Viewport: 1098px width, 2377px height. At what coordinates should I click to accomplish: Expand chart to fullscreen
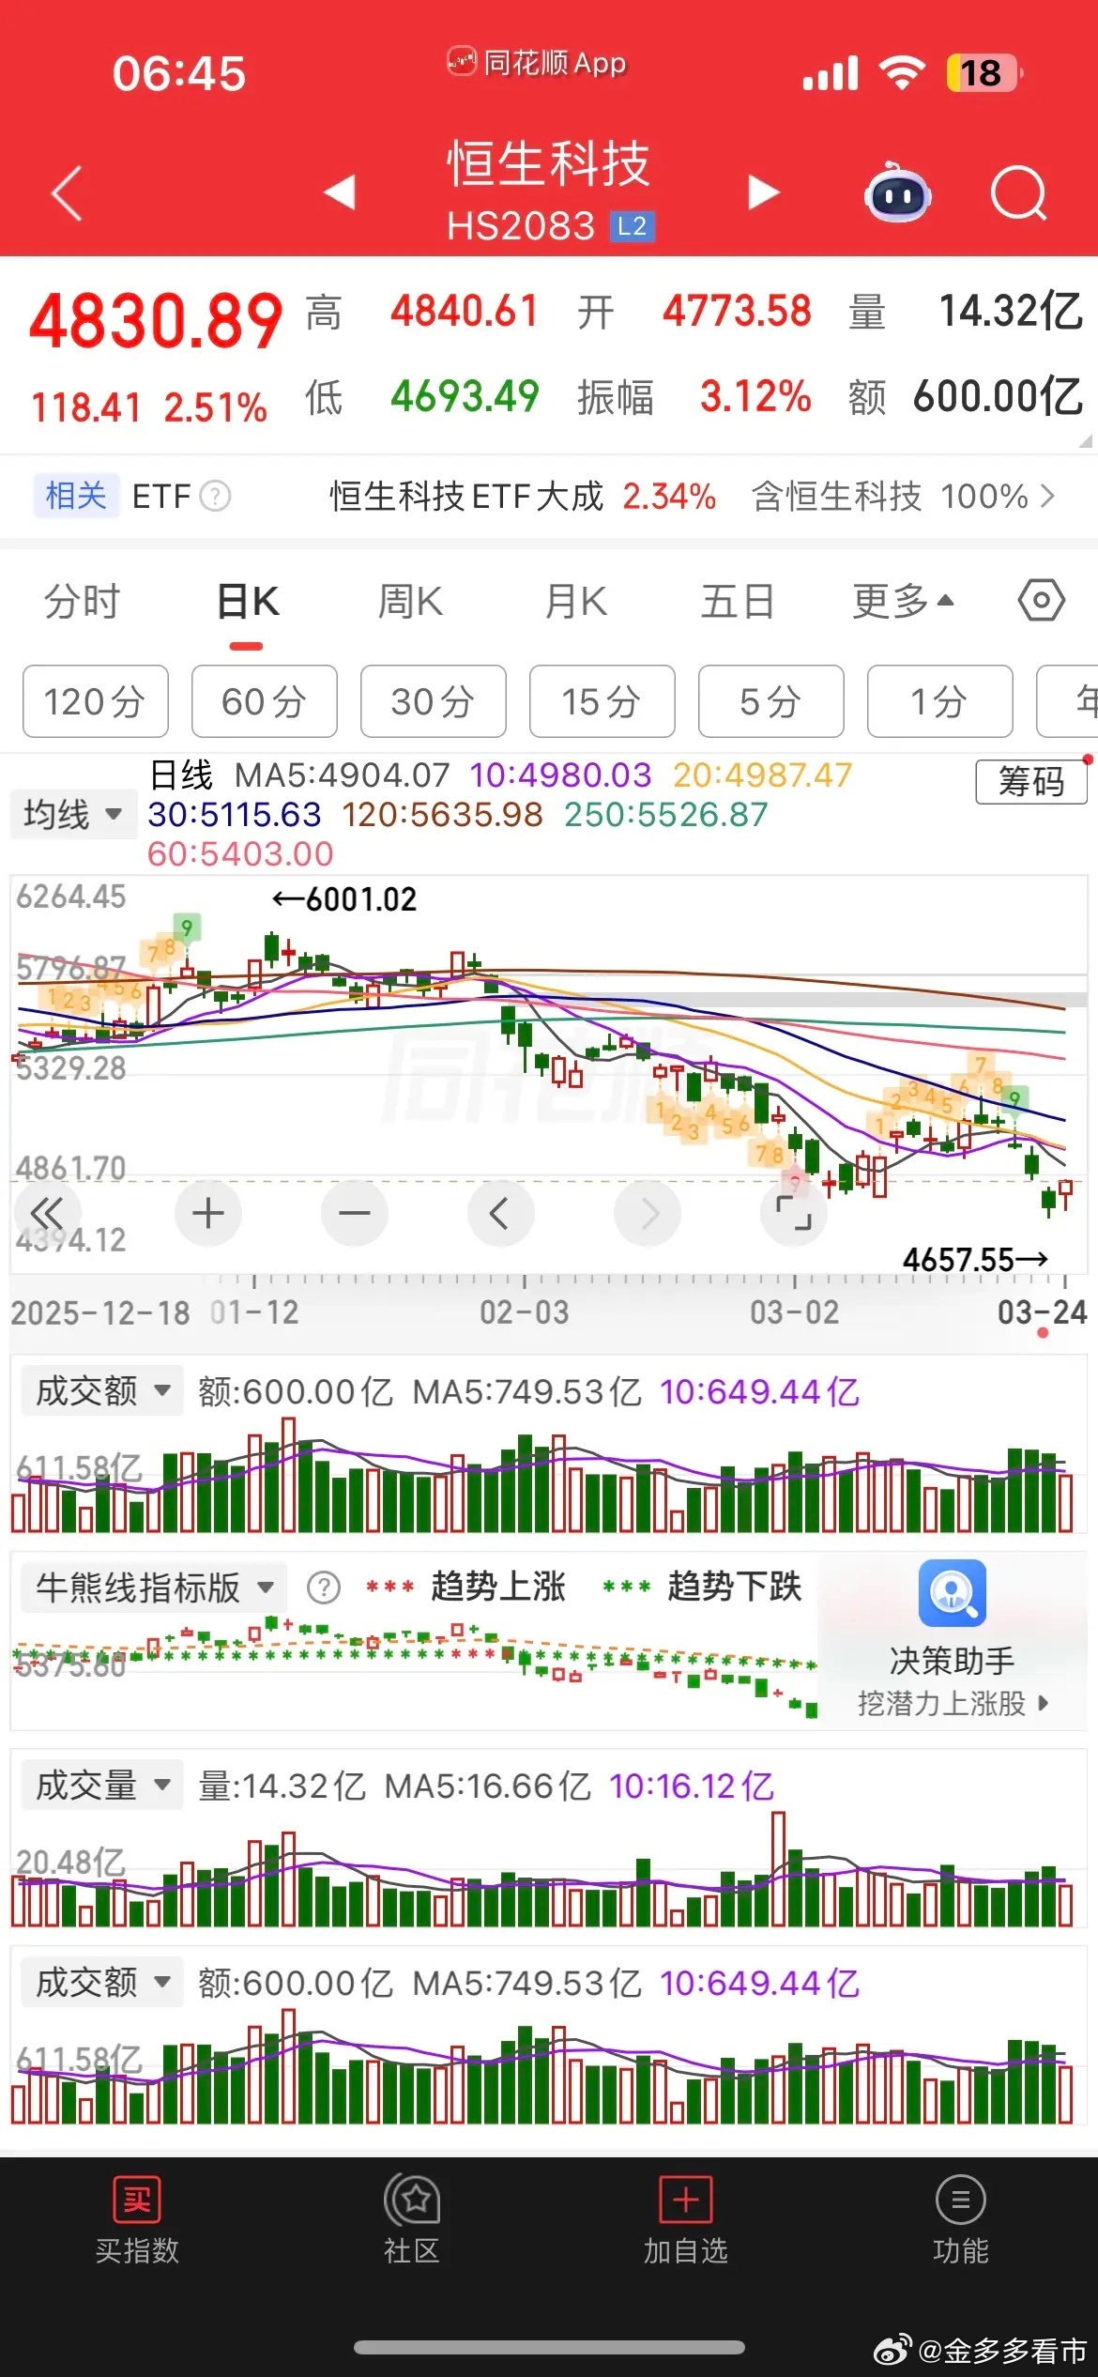pos(794,1213)
